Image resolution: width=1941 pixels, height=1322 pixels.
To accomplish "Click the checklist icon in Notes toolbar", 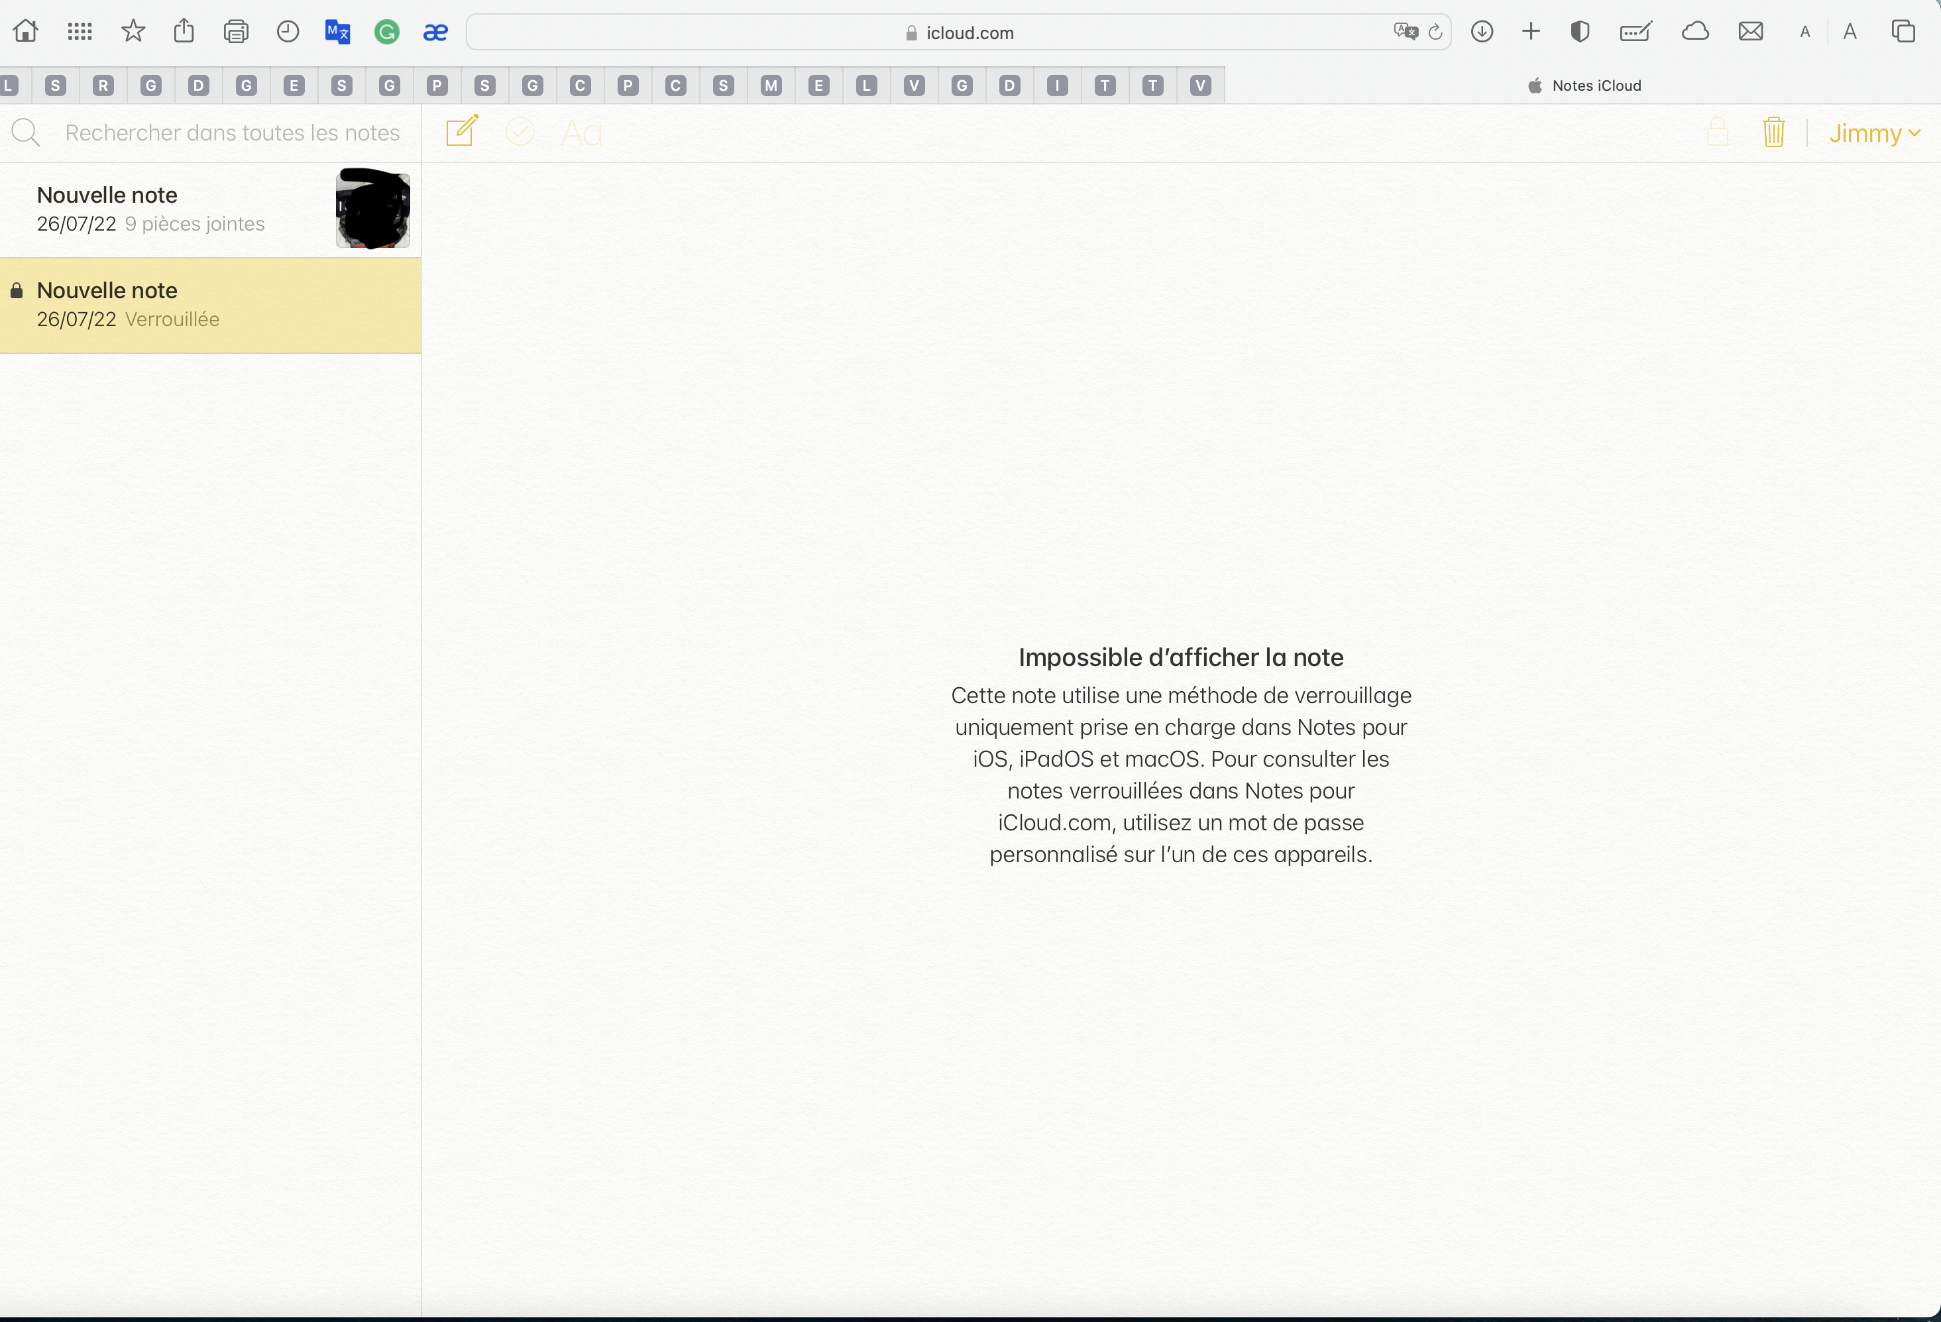I will tap(520, 132).
